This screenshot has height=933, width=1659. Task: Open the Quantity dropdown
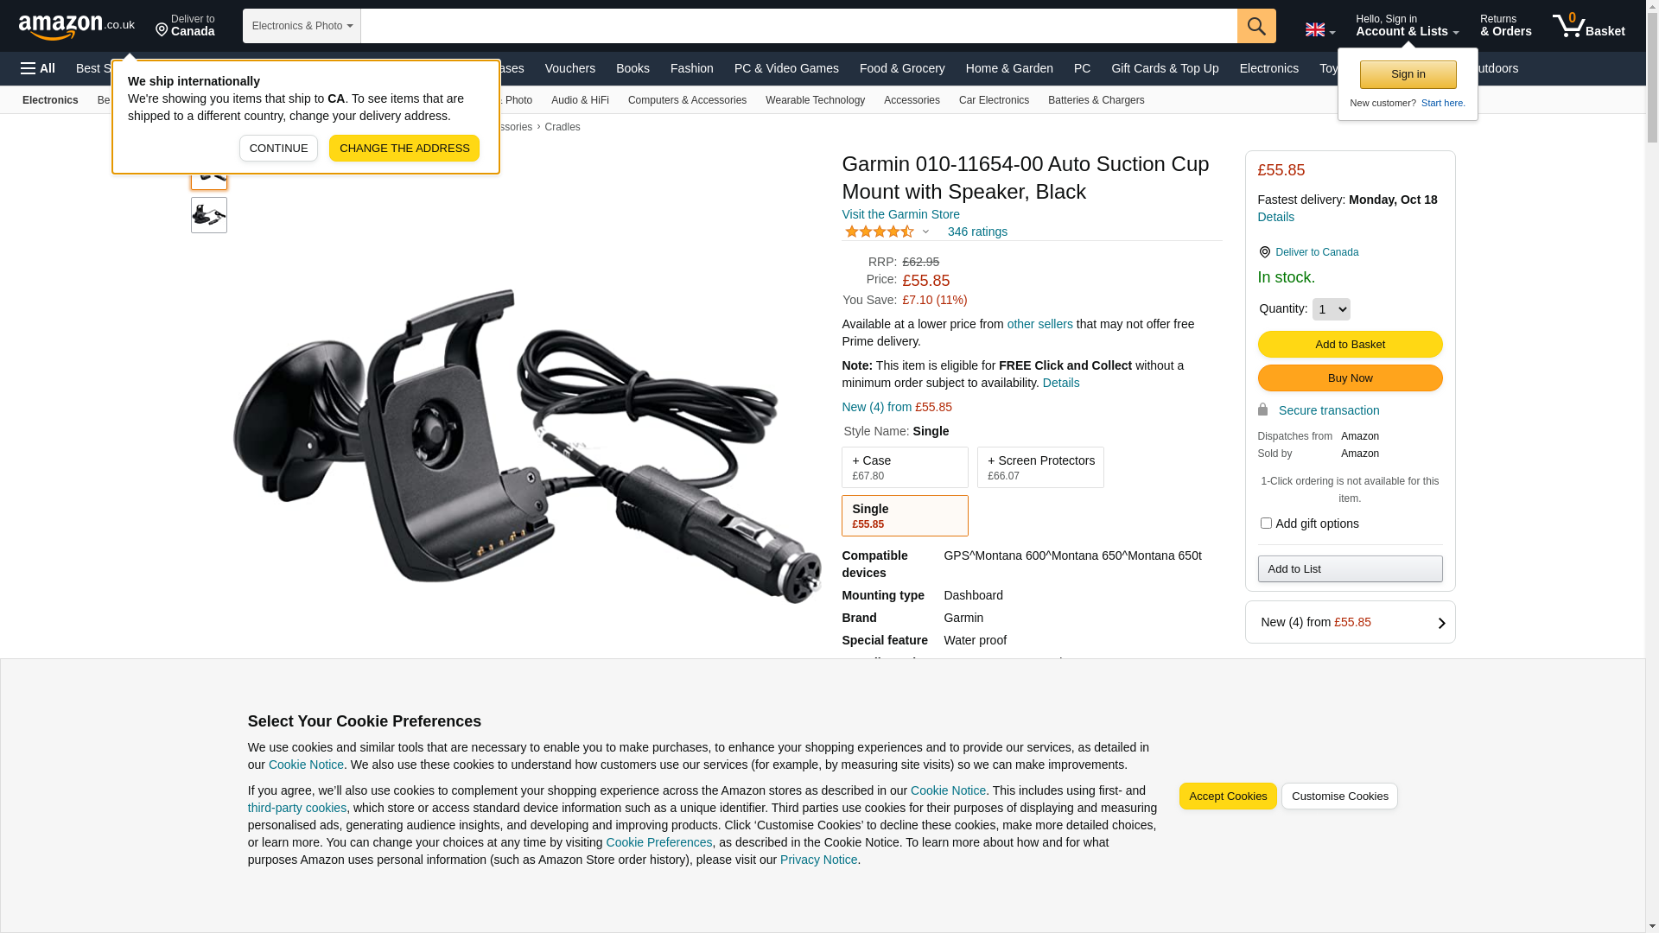click(x=1331, y=309)
